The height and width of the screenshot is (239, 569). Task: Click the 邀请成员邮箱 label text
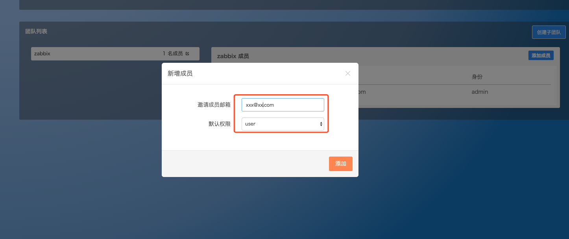[x=214, y=104]
